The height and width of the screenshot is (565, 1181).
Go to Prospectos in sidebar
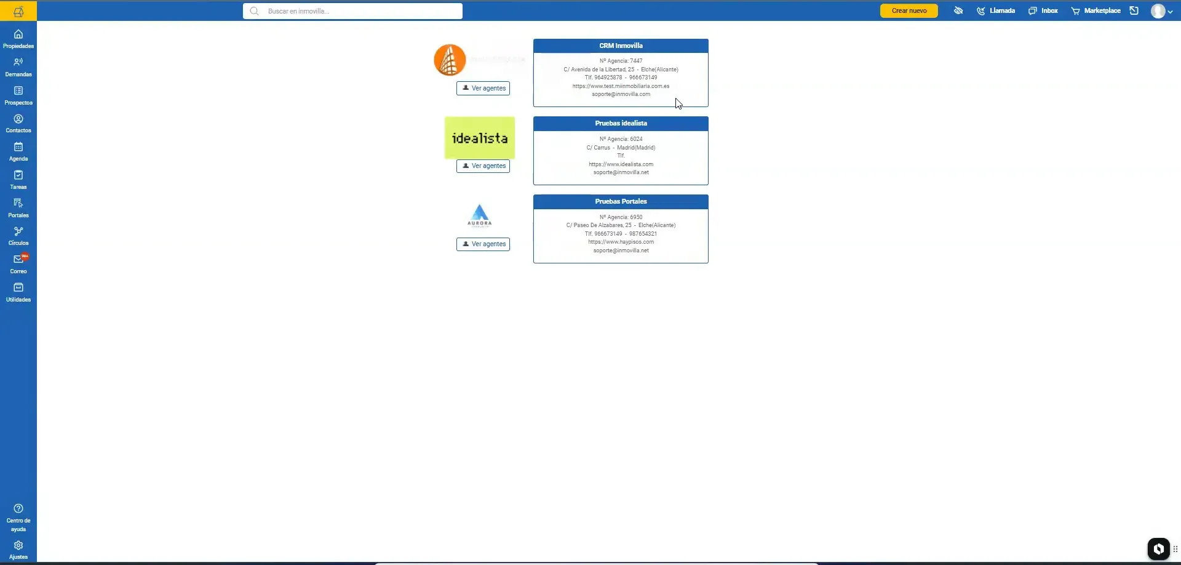pyautogui.click(x=18, y=95)
